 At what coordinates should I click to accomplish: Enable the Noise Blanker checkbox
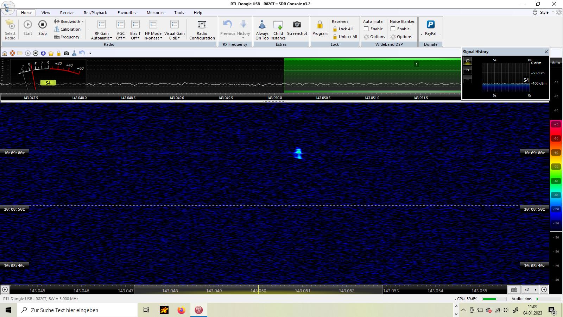393,29
